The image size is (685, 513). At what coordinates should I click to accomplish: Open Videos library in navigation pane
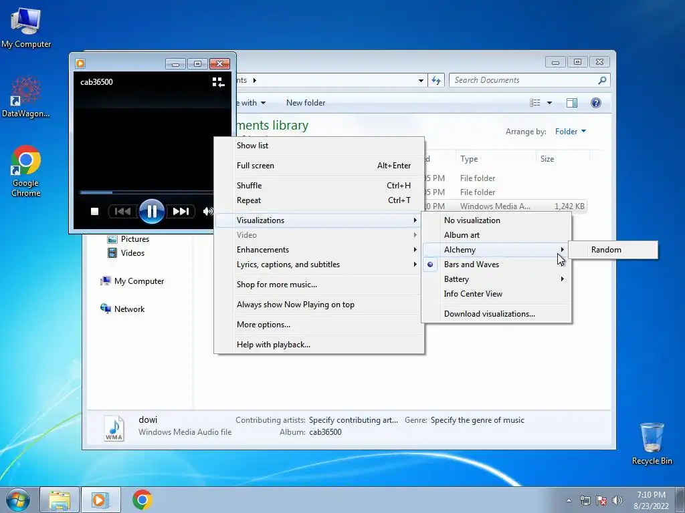[126, 253]
